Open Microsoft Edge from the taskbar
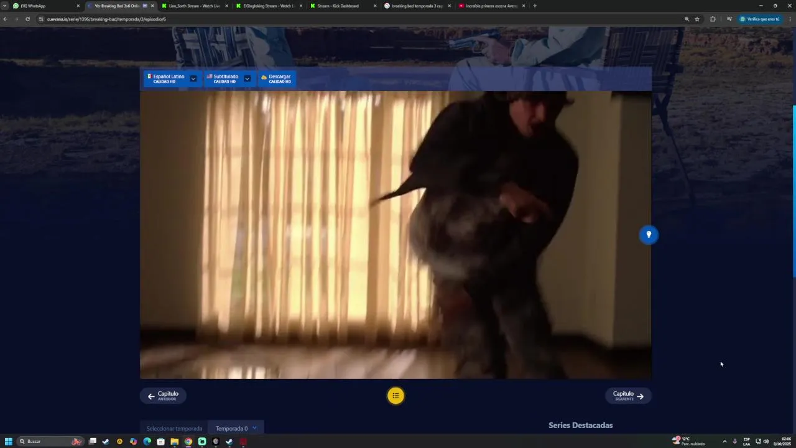The height and width of the screenshot is (448, 796). point(147,442)
